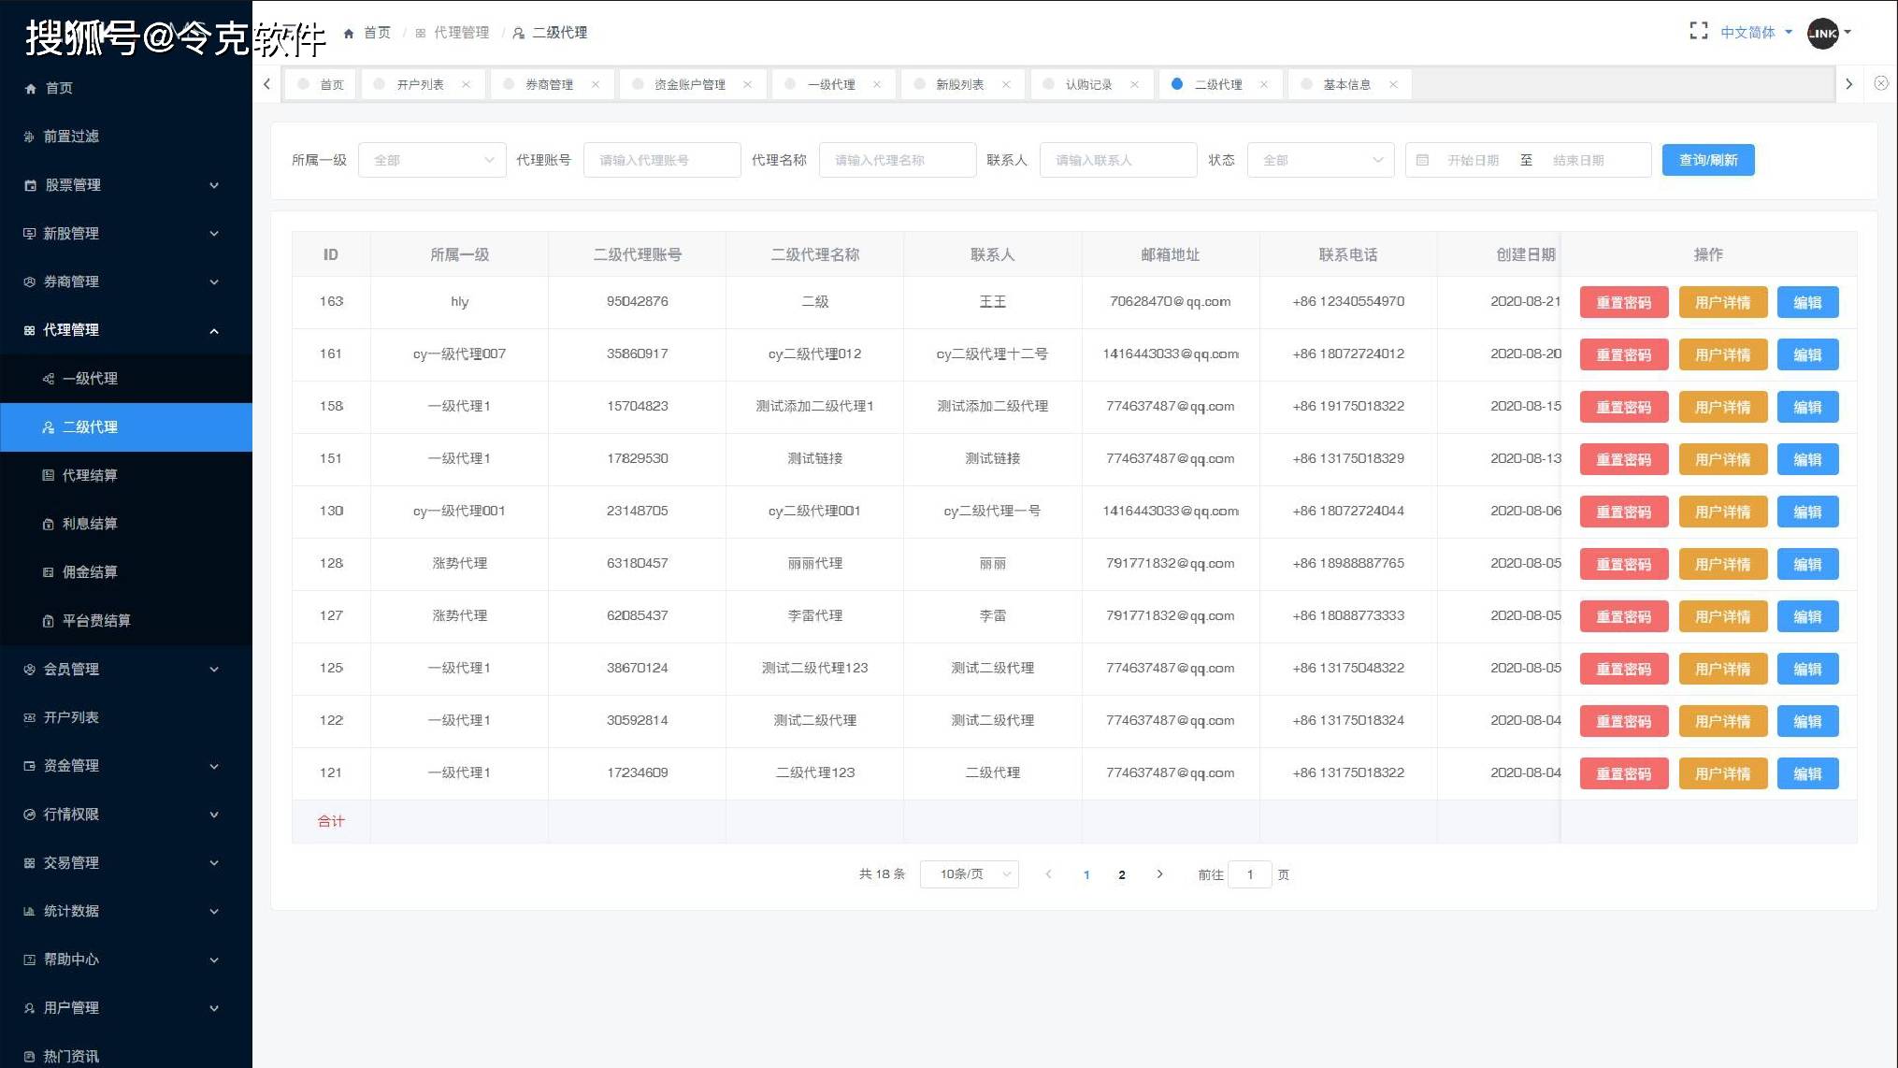1898x1068 pixels.
Task: Click 用户详情 for ID 161
Action: (x=1722, y=354)
